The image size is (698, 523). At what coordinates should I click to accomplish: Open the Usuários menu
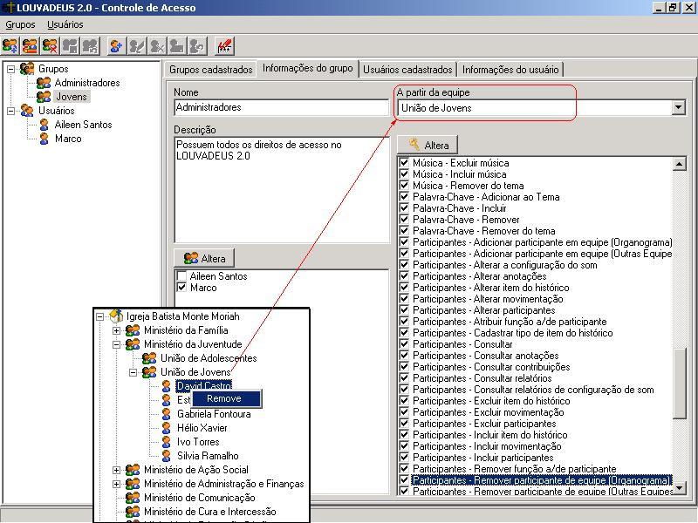pyautogui.click(x=65, y=24)
